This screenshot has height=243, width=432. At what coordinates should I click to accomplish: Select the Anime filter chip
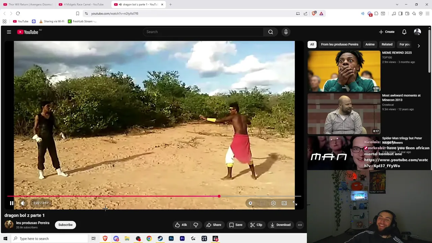pos(370,44)
